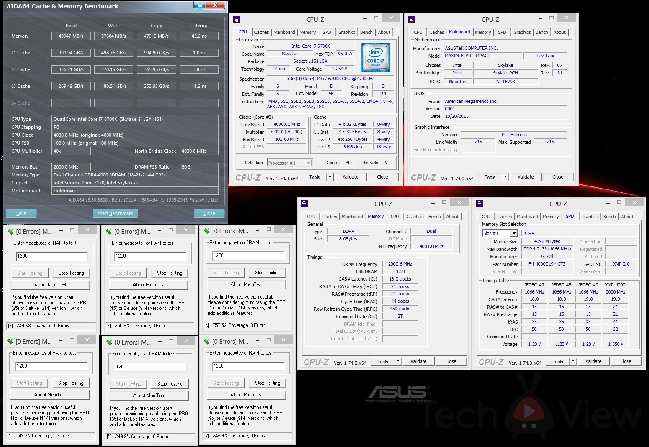
Task: Open the Processor #1 selection dropdown
Action: (x=308, y=163)
